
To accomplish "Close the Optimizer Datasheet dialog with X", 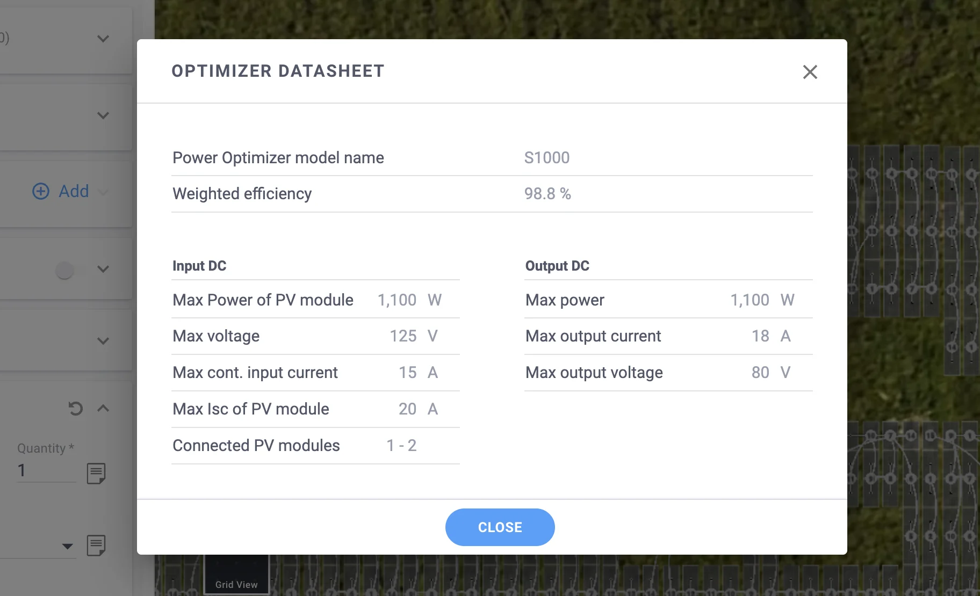I will pos(810,72).
